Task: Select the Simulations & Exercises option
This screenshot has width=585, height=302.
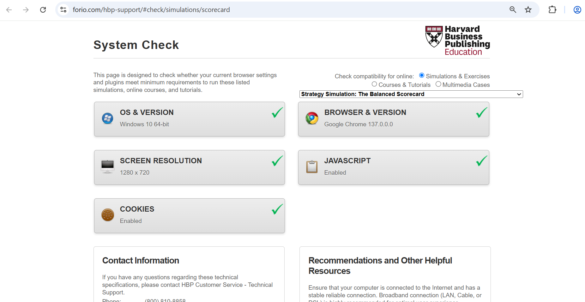Action: coord(421,75)
